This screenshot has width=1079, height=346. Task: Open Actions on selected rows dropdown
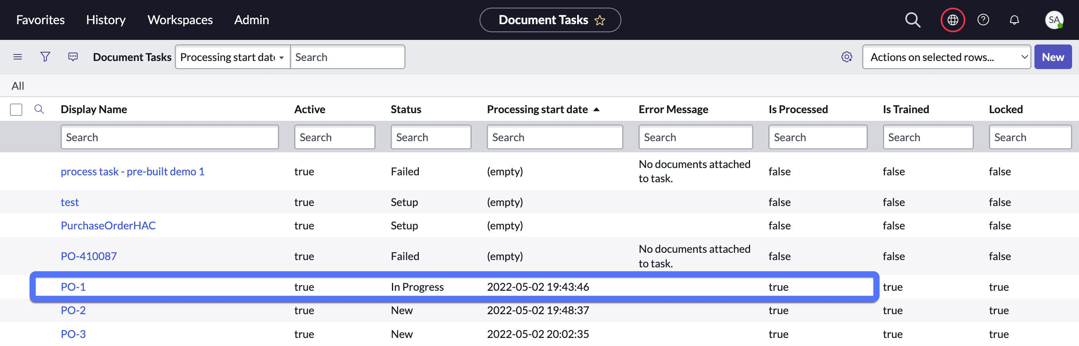click(946, 57)
